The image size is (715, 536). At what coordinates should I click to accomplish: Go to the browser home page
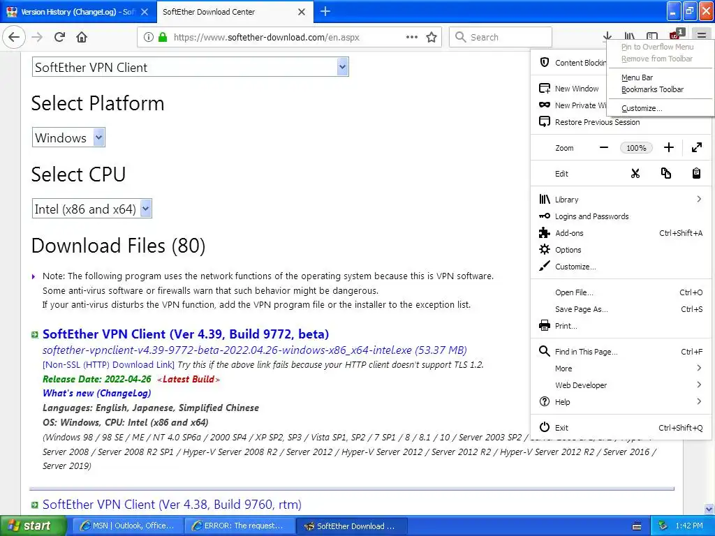click(82, 37)
